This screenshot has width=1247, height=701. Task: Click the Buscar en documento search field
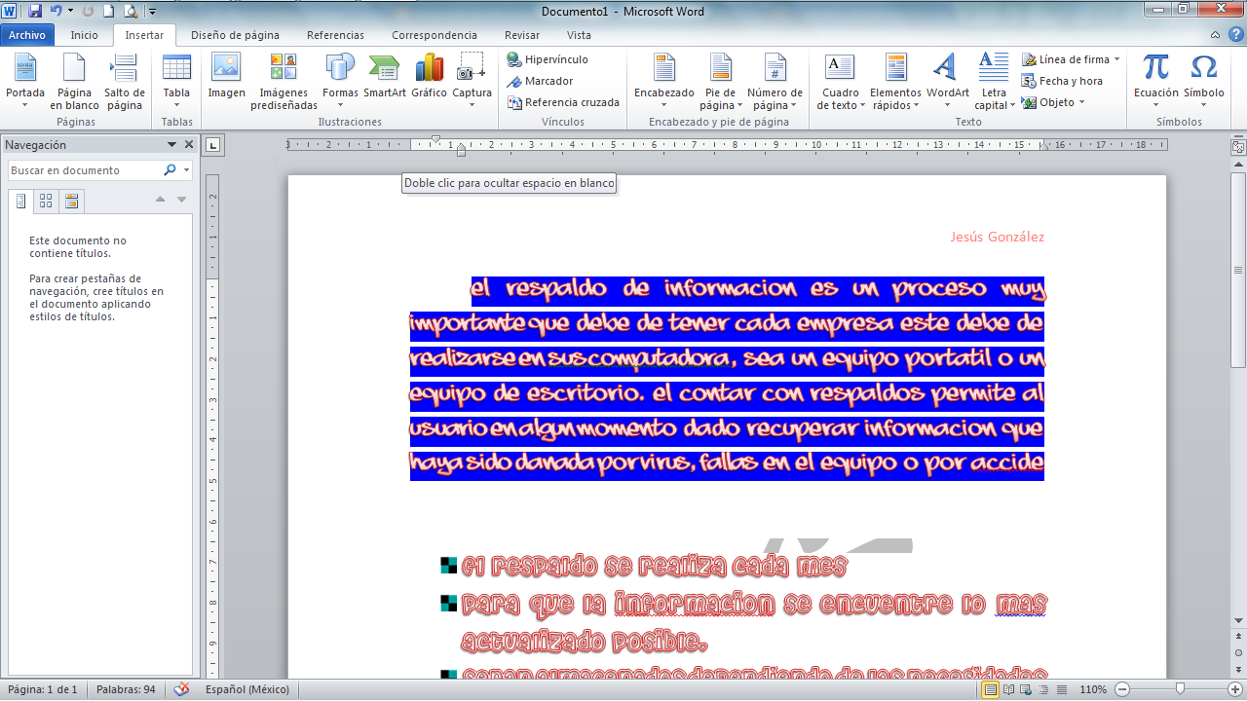(x=88, y=169)
